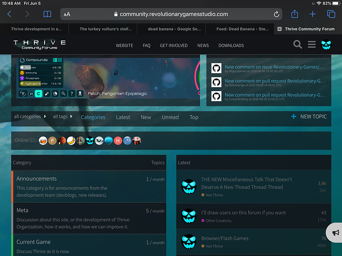
Task: Show all tabs overview icon
Action: coord(331,14)
